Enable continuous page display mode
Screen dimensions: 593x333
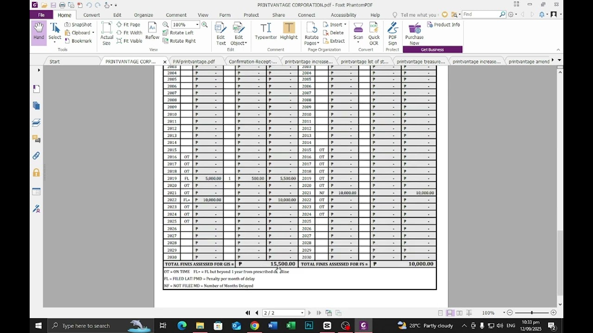[x=449, y=313]
